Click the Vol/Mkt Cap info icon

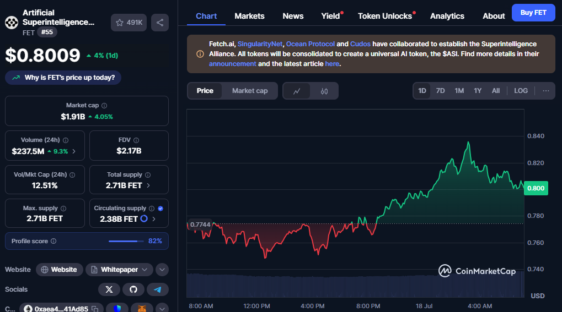click(x=72, y=175)
